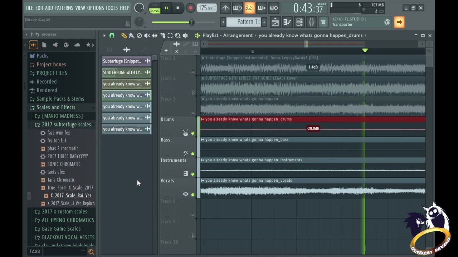Toggle the highlighted countdown before recording
Image resolution: width=458 pixels, height=257 pixels.
pos(249,8)
